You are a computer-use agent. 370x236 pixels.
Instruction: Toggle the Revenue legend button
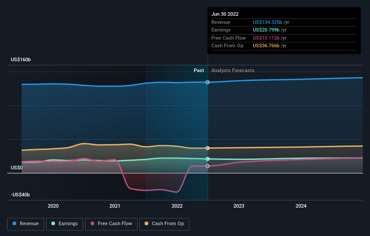[x=26, y=224]
